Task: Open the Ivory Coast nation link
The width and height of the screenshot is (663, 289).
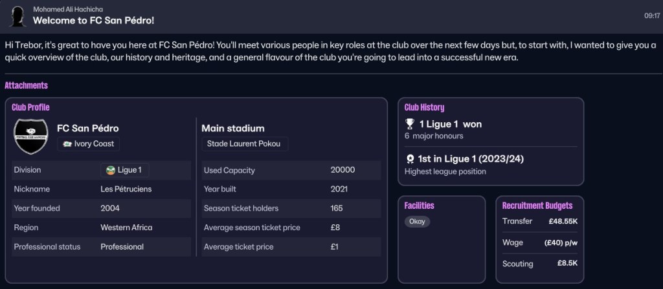Action: click(x=88, y=144)
